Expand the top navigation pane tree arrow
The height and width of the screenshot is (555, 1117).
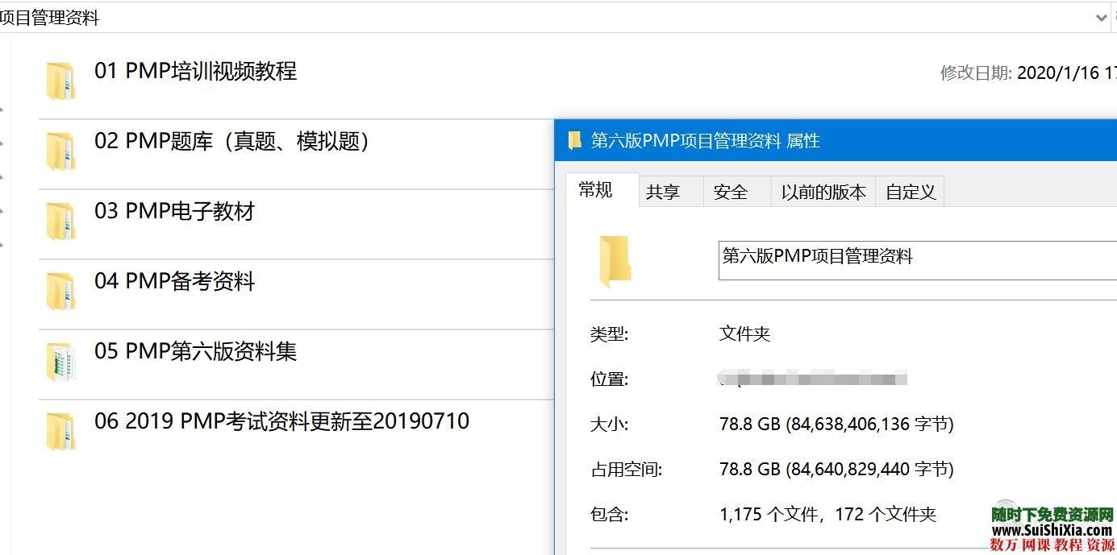point(4,110)
